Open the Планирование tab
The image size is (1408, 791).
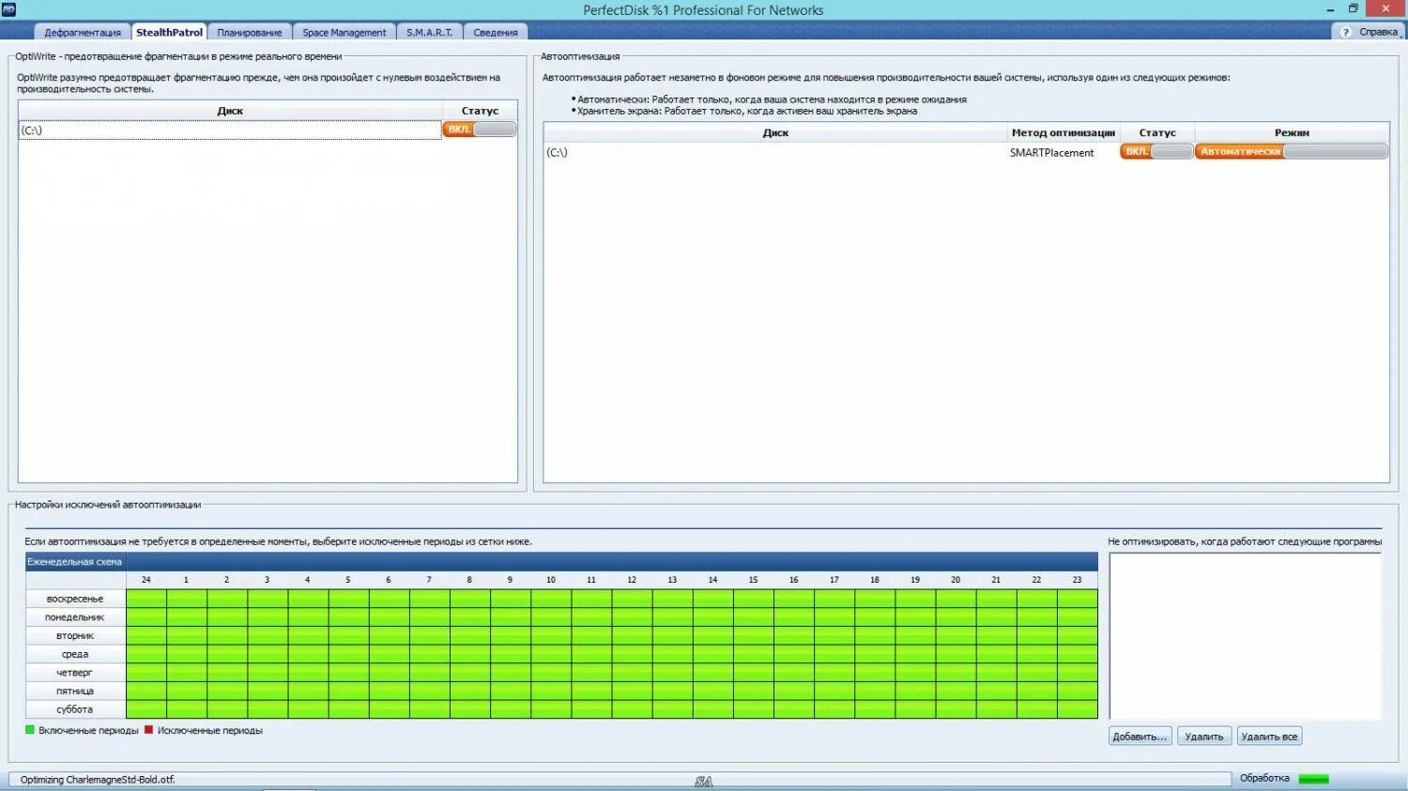click(x=250, y=32)
